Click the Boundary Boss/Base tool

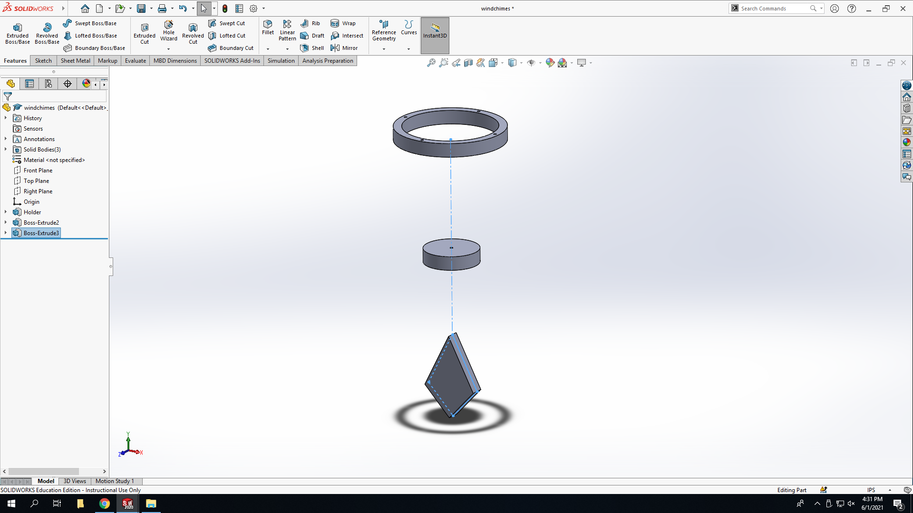pos(94,48)
